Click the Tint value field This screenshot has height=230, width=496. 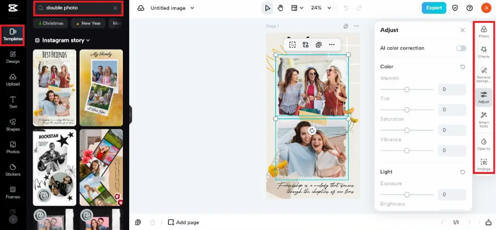[x=452, y=110]
